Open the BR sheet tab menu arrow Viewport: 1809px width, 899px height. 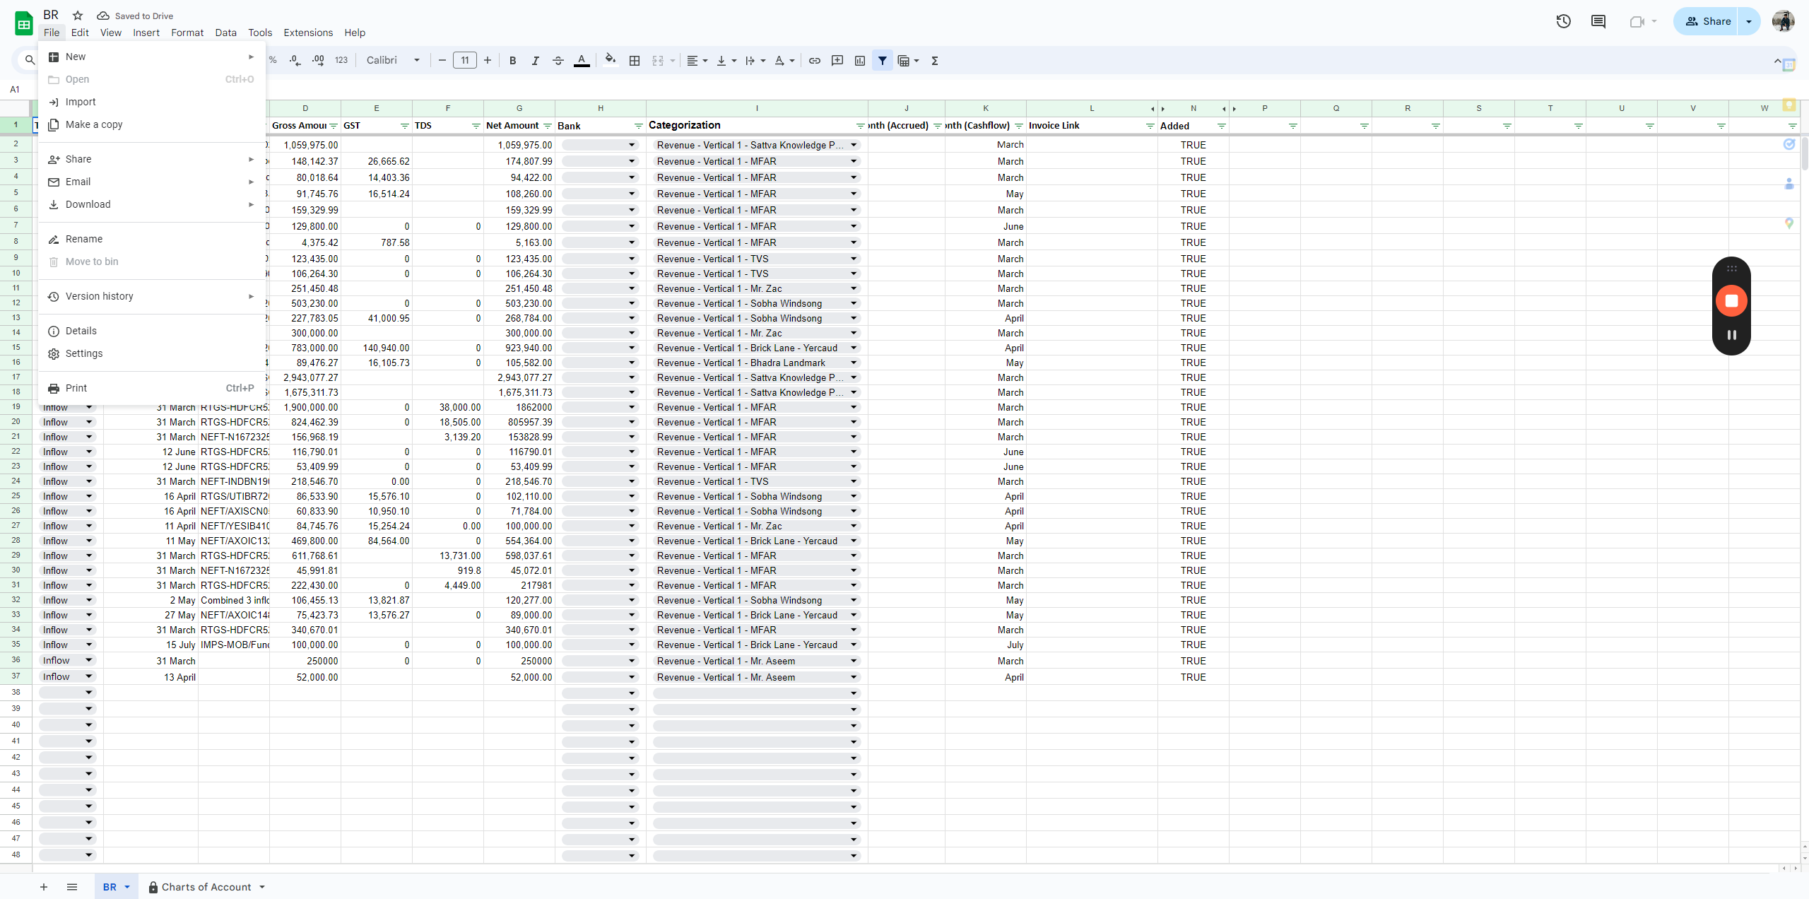point(127,887)
